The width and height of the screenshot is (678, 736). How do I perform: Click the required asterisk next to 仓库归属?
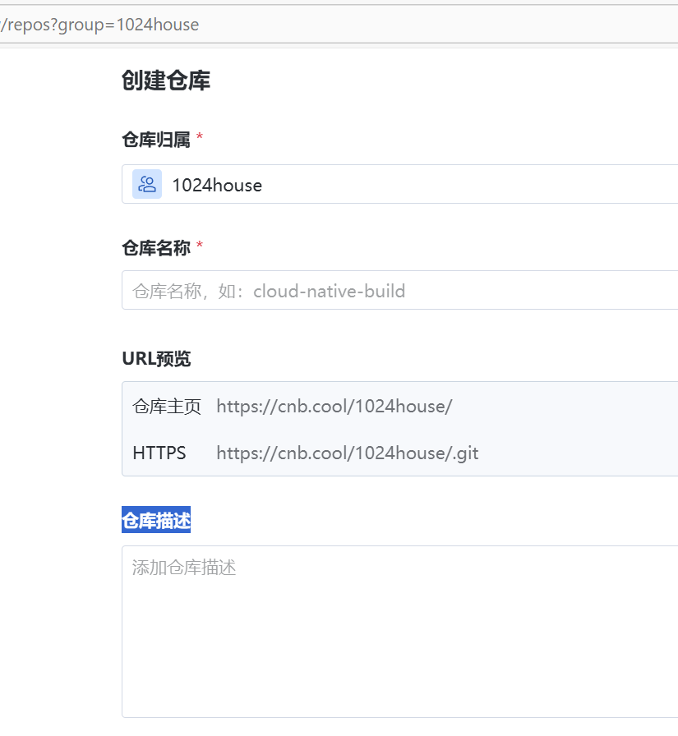[x=200, y=136]
